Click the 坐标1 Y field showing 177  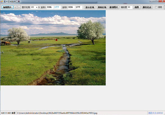tap(57, 7)
